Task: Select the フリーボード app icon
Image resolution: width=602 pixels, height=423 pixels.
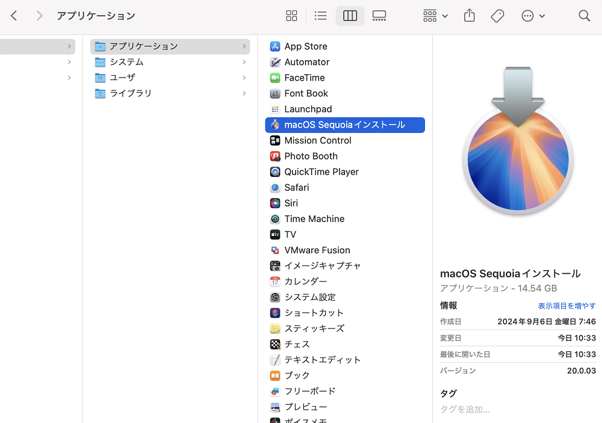Action: pos(275,392)
